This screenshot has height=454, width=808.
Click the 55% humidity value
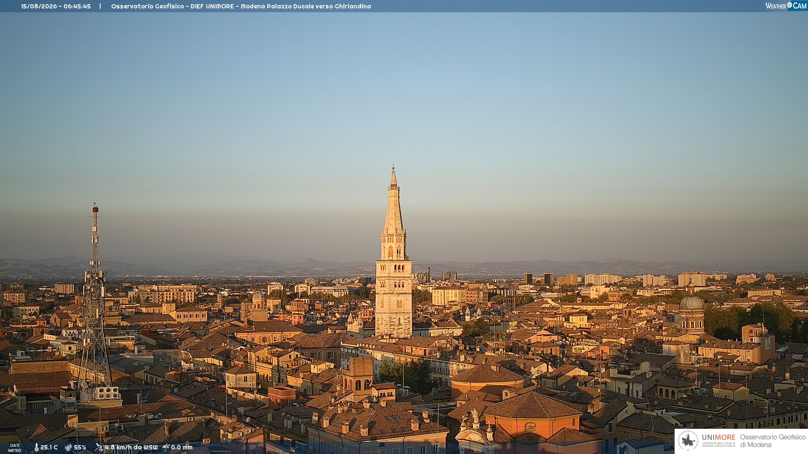tap(80, 448)
